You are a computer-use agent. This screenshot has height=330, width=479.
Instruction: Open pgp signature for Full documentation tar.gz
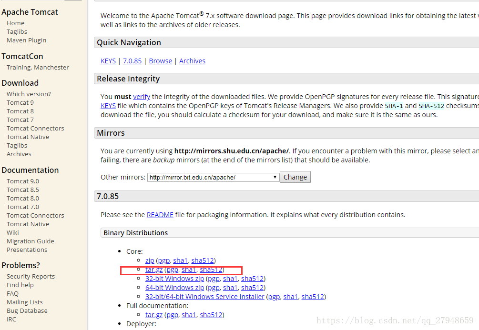[172, 315]
